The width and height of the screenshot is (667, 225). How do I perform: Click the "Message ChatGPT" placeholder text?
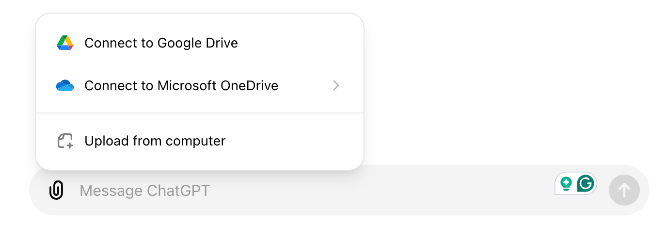click(144, 191)
